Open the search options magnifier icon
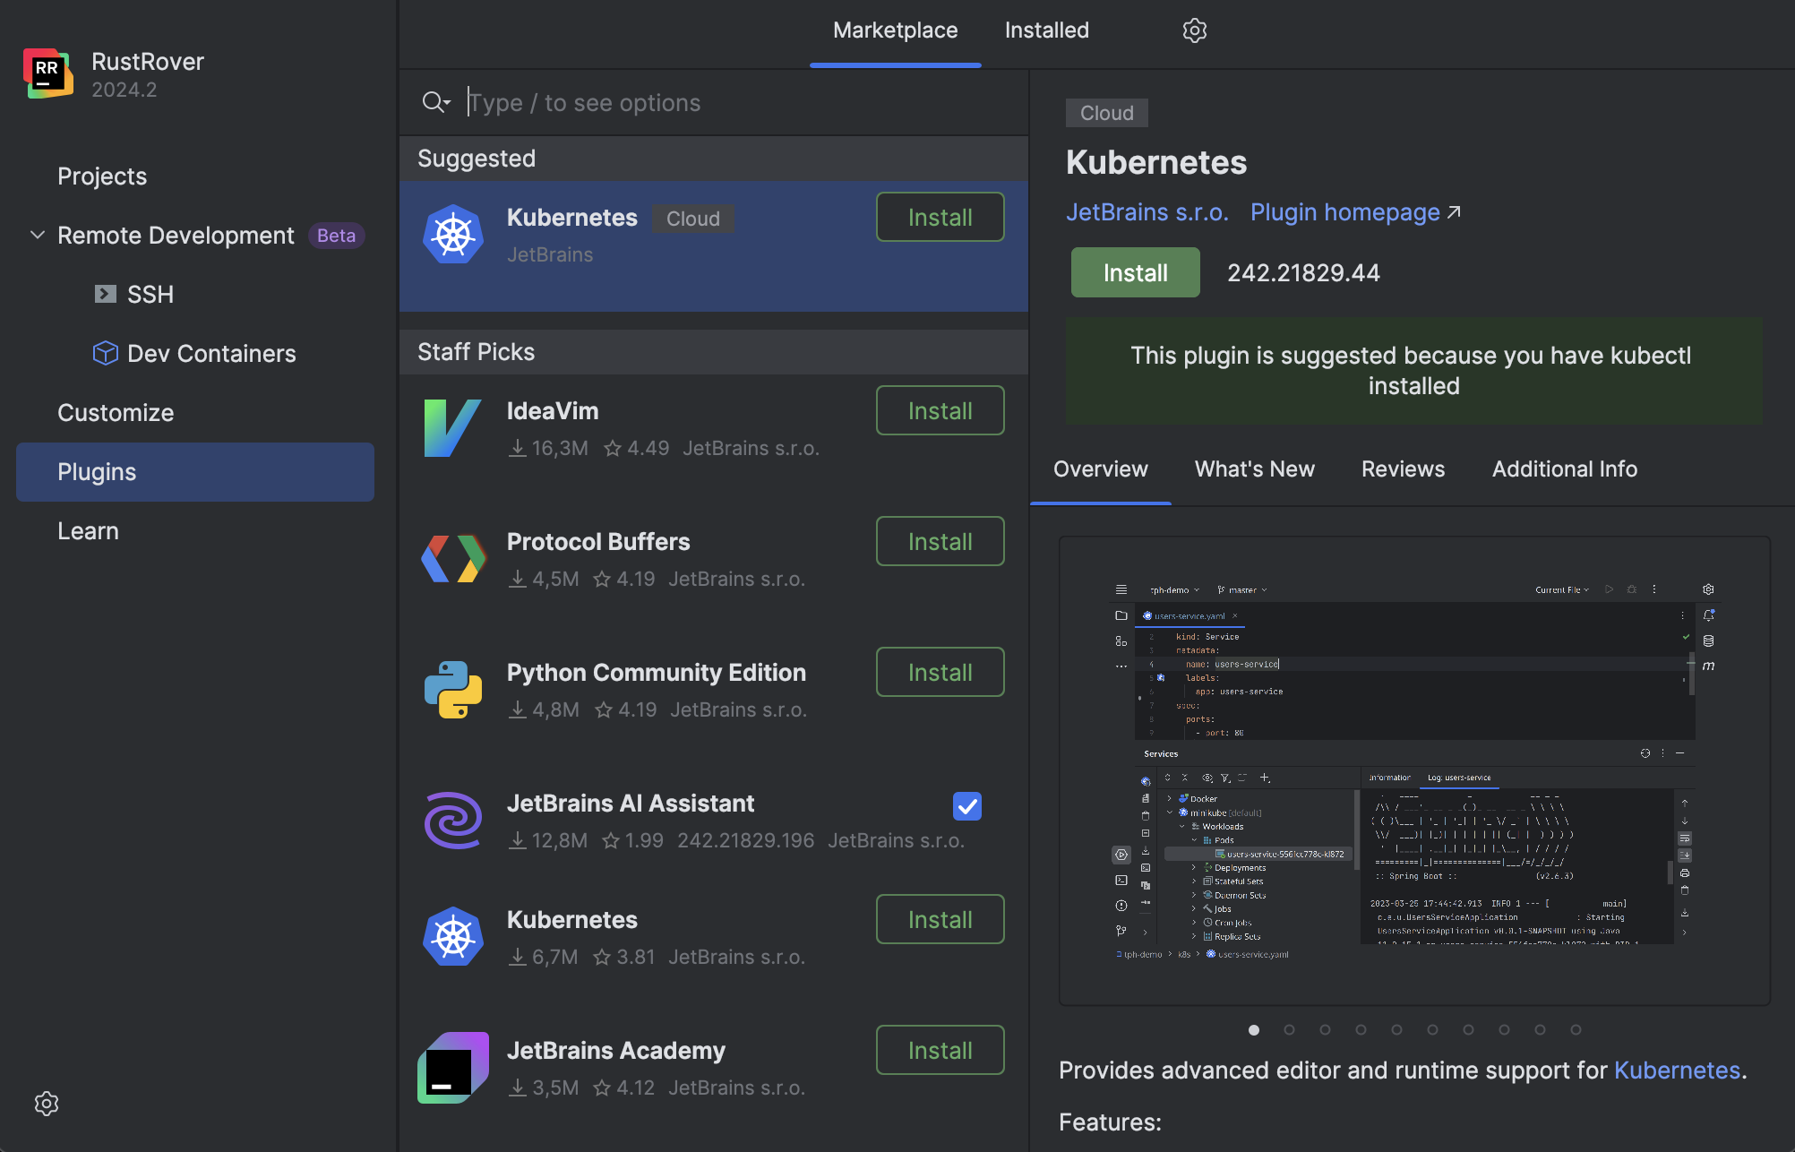Screen dimensions: 1795x1152 (435, 102)
